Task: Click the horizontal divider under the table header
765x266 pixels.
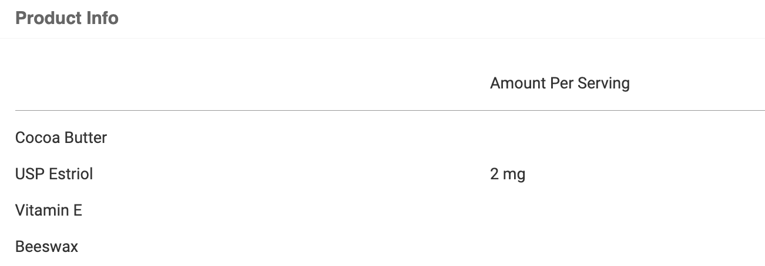Action: pyautogui.click(x=390, y=110)
